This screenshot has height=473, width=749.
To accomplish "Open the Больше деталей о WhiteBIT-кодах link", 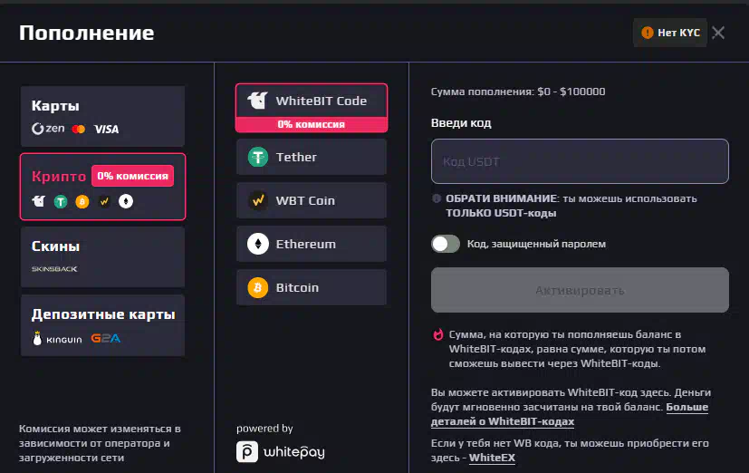I will click(570, 414).
